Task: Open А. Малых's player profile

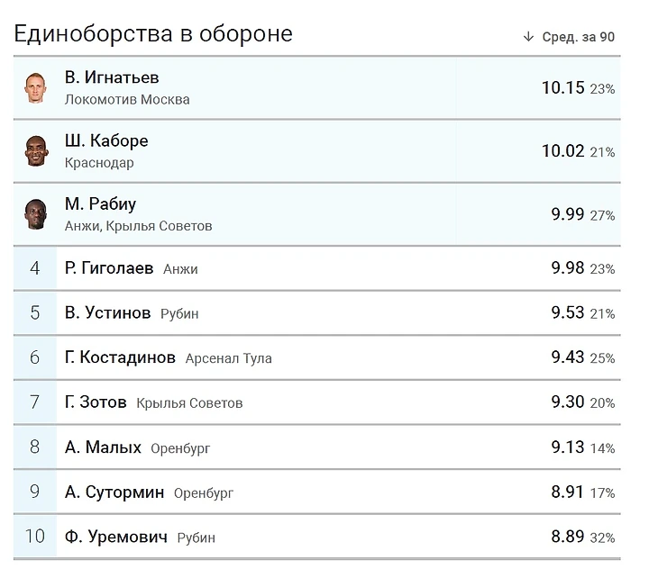Action: pos(103,447)
